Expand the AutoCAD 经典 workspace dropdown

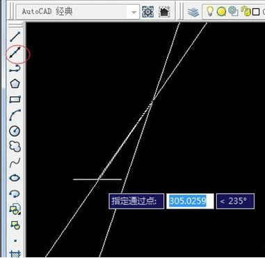tap(134, 12)
